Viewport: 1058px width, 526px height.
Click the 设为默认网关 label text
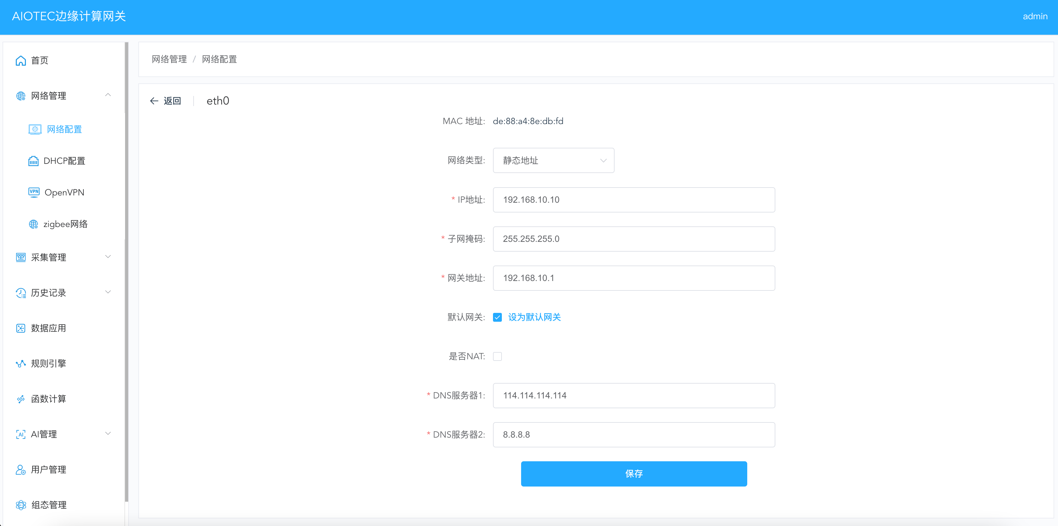pos(534,317)
